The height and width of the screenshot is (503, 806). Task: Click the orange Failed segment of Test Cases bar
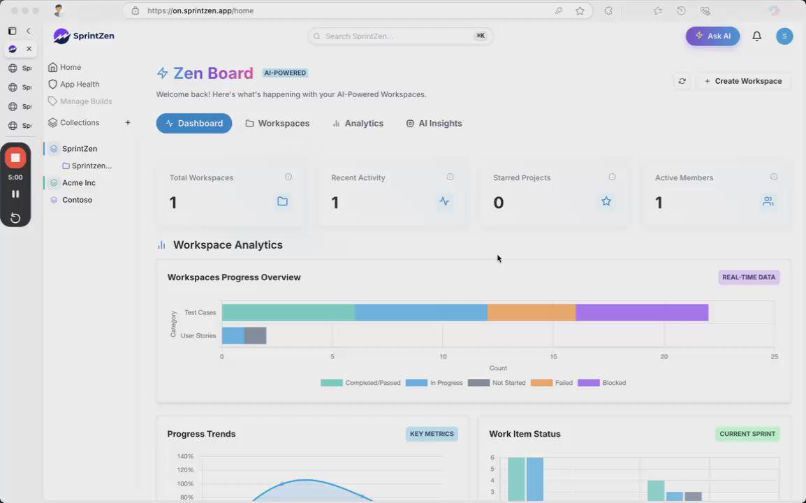[532, 312]
